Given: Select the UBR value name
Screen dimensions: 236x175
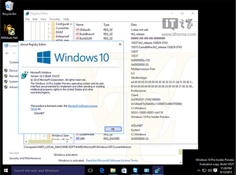Looking at the screenshot, I should [x=82, y=138].
